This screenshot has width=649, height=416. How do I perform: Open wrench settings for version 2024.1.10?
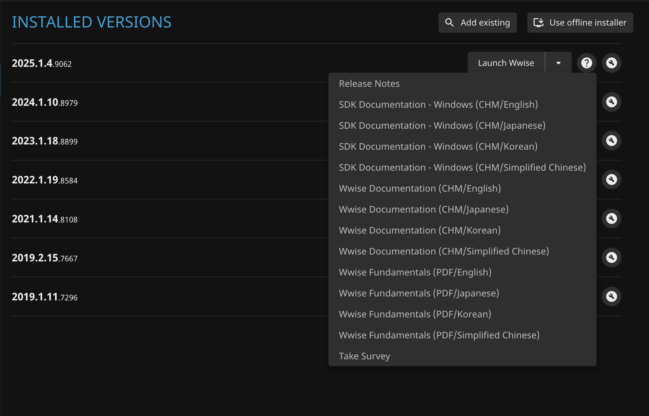pyautogui.click(x=611, y=102)
